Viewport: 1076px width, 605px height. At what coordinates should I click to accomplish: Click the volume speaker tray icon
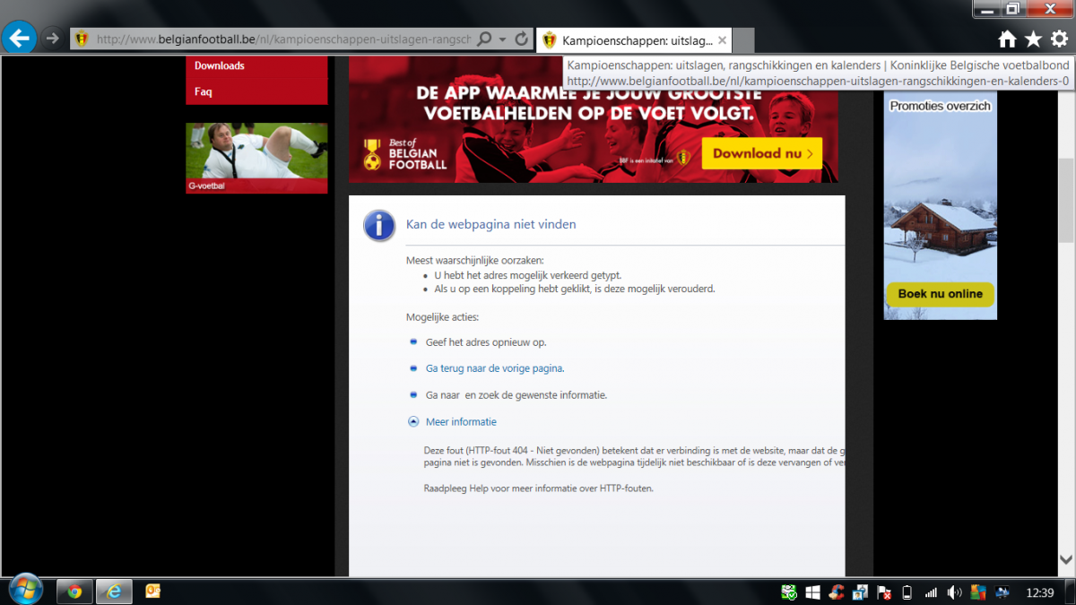pyautogui.click(x=954, y=592)
